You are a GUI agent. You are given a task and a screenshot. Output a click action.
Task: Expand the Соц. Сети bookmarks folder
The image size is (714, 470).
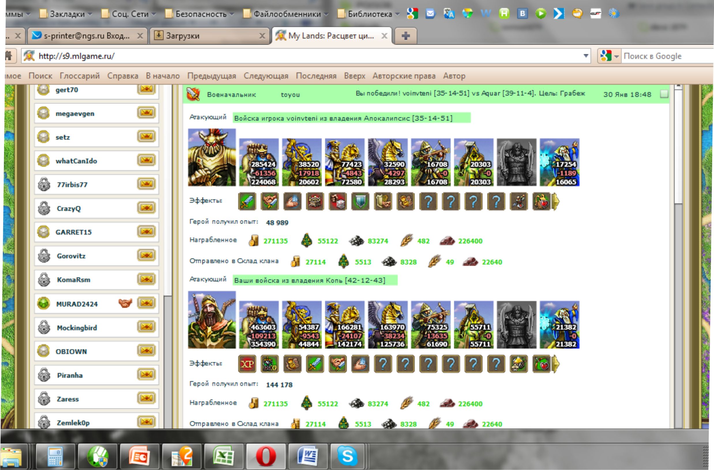click(x=129, y=14)
